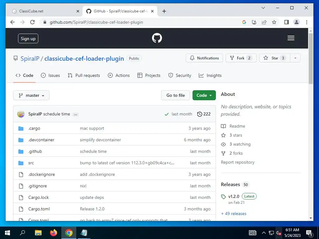The height and width of the screenshot is (239, 319).
Task: Click the Cargo.lock file icon
Action: pyautogui.click(x=21, y=197)
